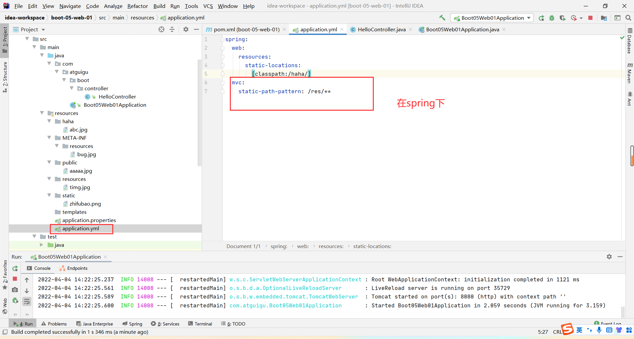This screenshot has height=339, width=634.
Task: Click the Debug bug icon in toolbar
Action: click(552, 18)
